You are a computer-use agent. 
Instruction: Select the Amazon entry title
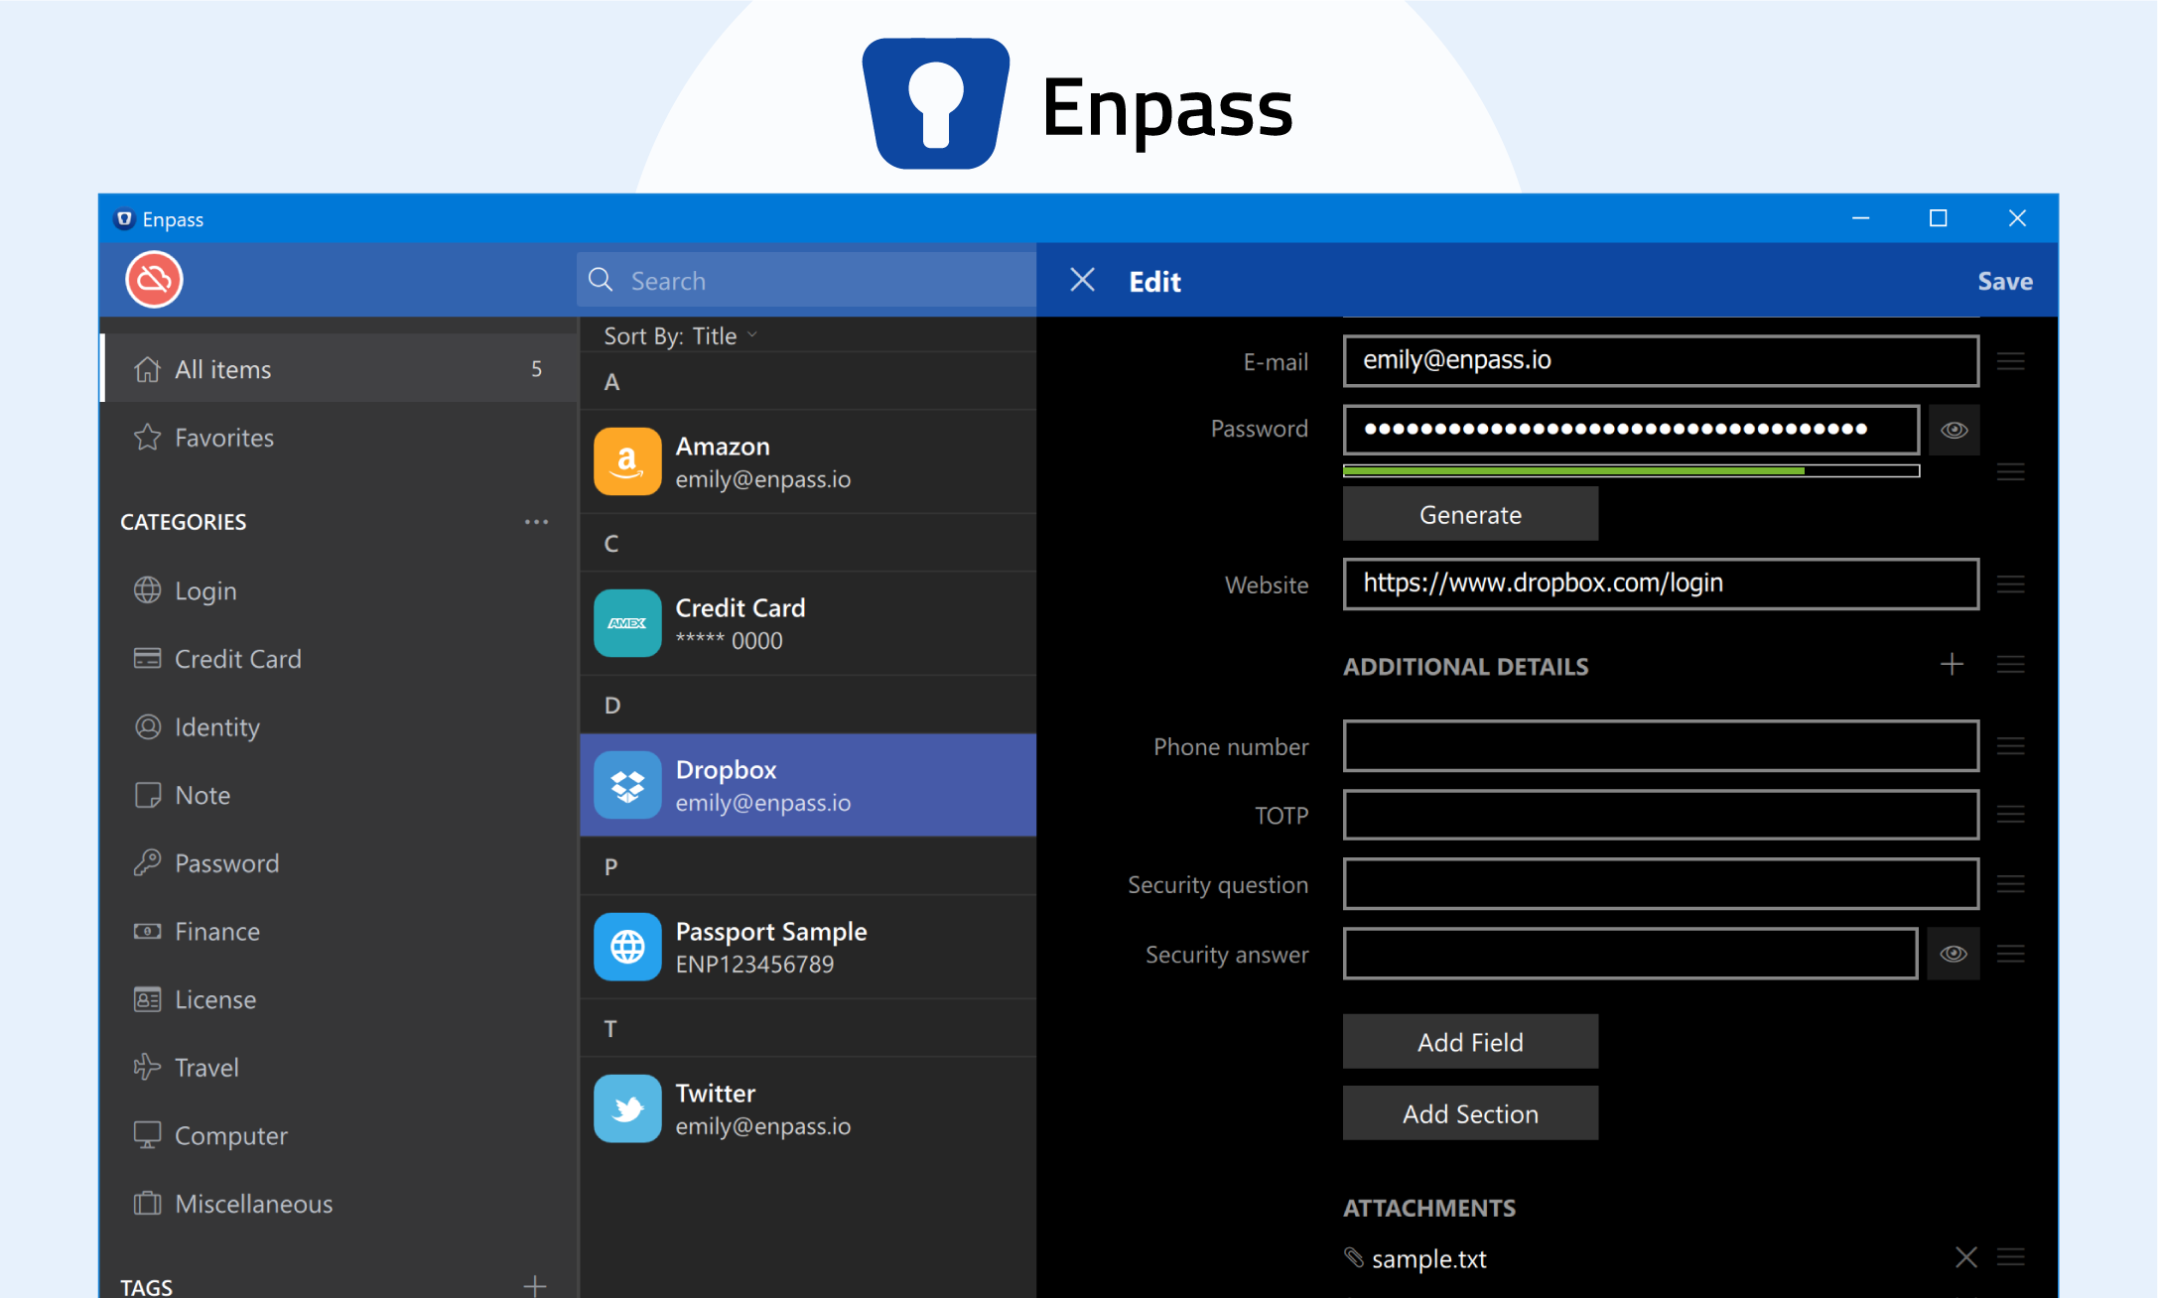[x=723, y=447]
